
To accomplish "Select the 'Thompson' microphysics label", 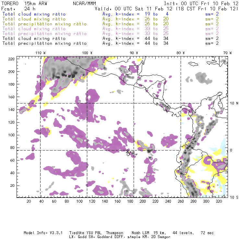I will tap(114, 233).
